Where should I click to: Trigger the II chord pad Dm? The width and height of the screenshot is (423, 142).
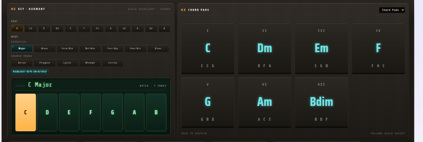point(265,49)
